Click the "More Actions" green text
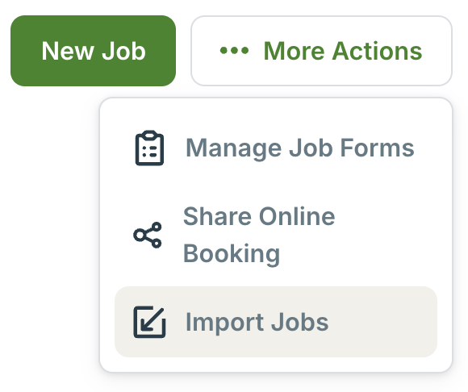Viewport: 468px width, 392px height. pos(343,51)
